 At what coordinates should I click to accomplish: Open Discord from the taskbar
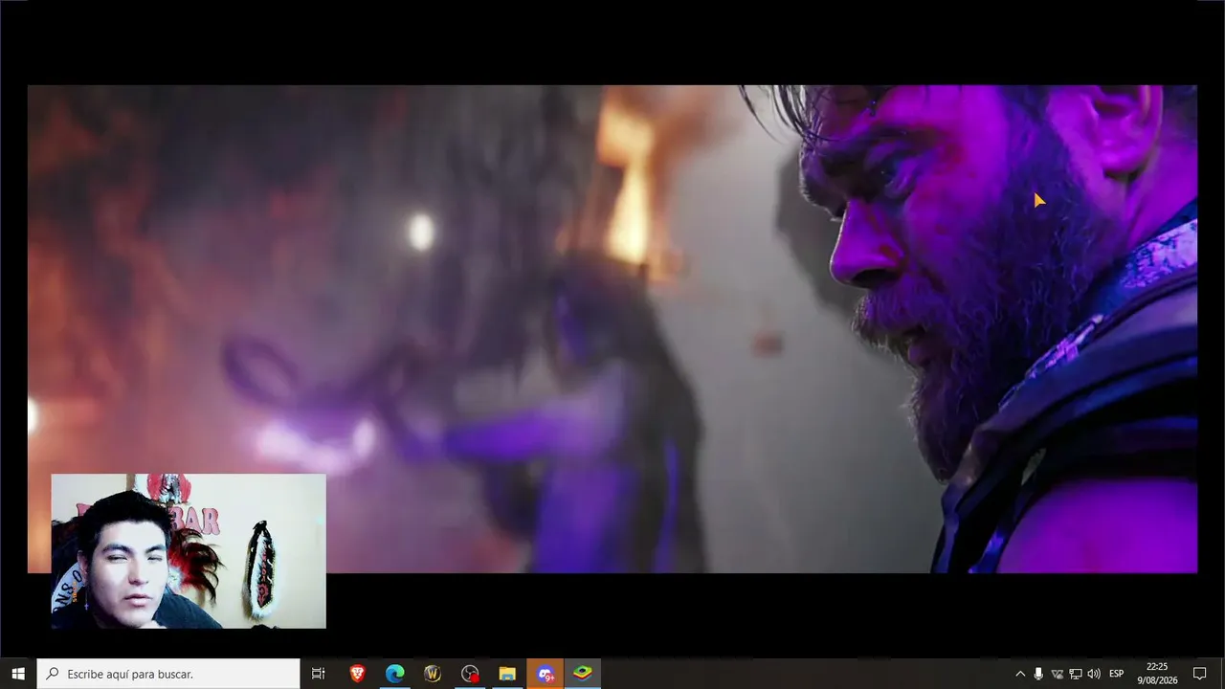545,674
